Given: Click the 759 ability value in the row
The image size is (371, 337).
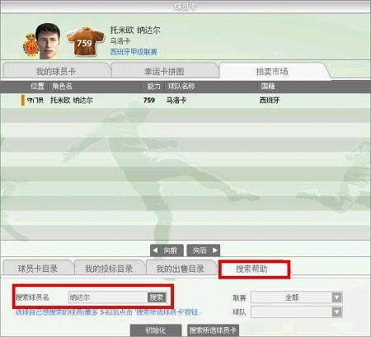Looking at the screenshot, I should 149,101.
